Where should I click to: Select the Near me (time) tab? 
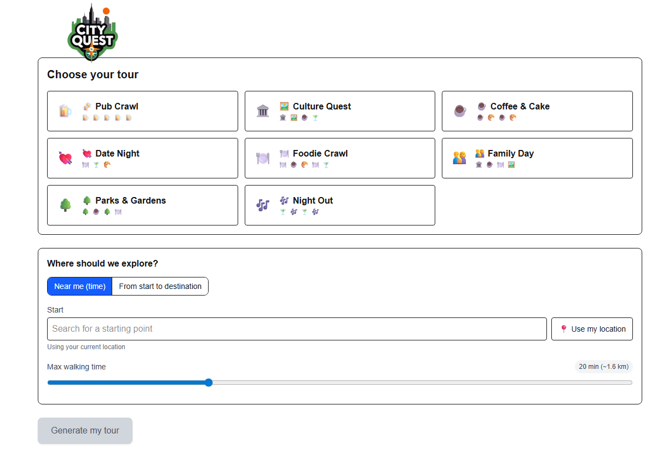[x=79, y=286]
